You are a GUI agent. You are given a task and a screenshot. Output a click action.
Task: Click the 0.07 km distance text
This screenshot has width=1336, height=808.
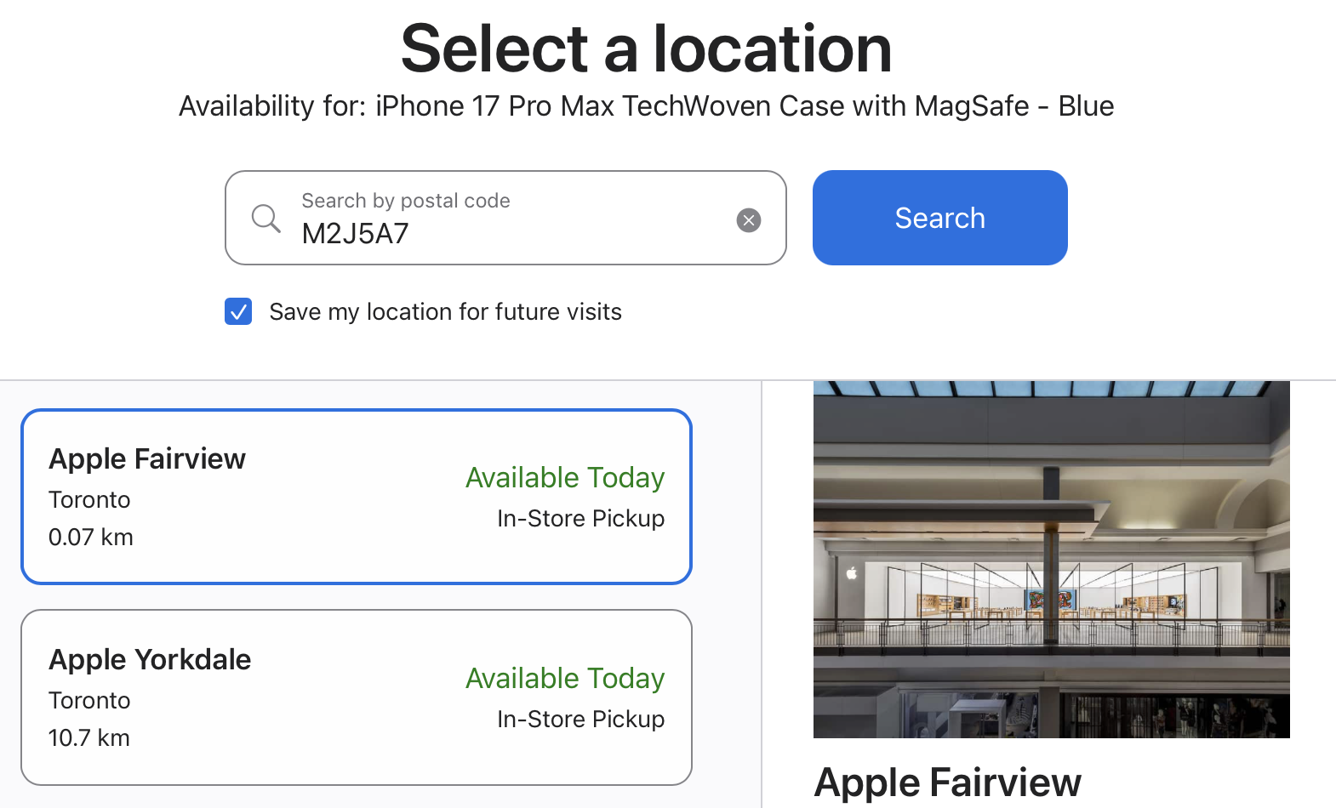[91, 538]
